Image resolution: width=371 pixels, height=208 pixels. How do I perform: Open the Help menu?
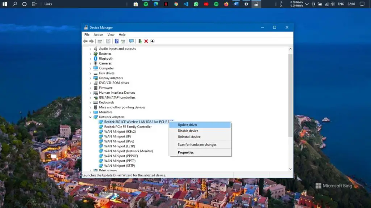122,34
